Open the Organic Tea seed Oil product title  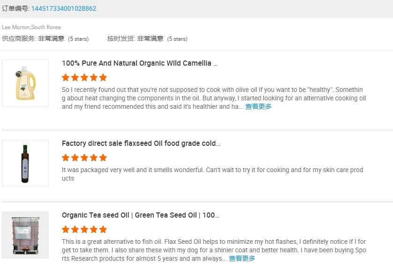pos(141,215)
